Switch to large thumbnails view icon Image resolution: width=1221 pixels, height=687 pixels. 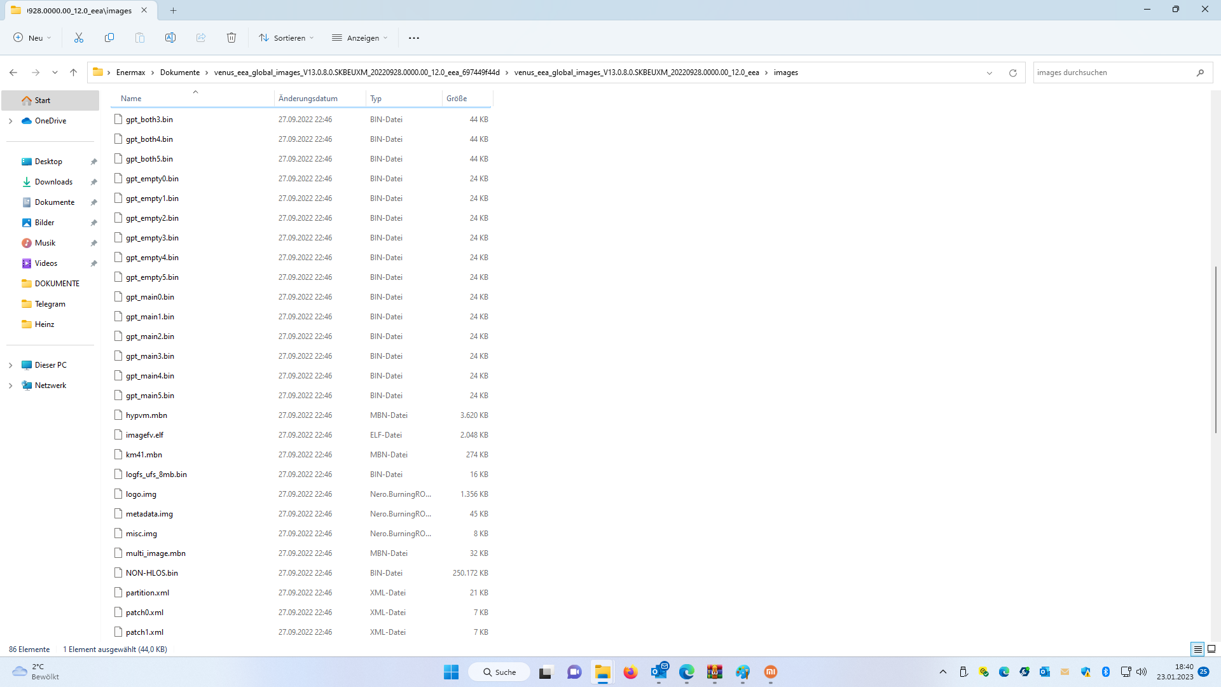tap(1211, 649)
